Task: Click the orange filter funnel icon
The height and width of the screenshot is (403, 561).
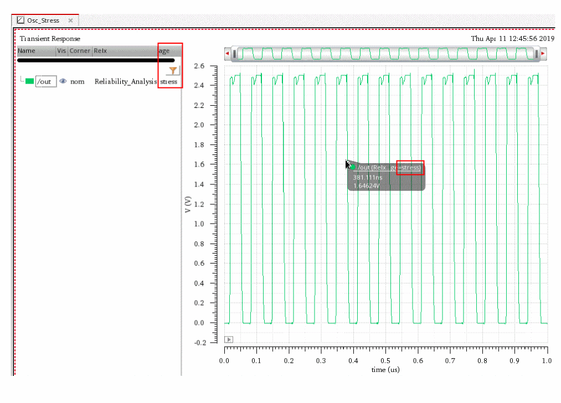Action: pos(173,70)
